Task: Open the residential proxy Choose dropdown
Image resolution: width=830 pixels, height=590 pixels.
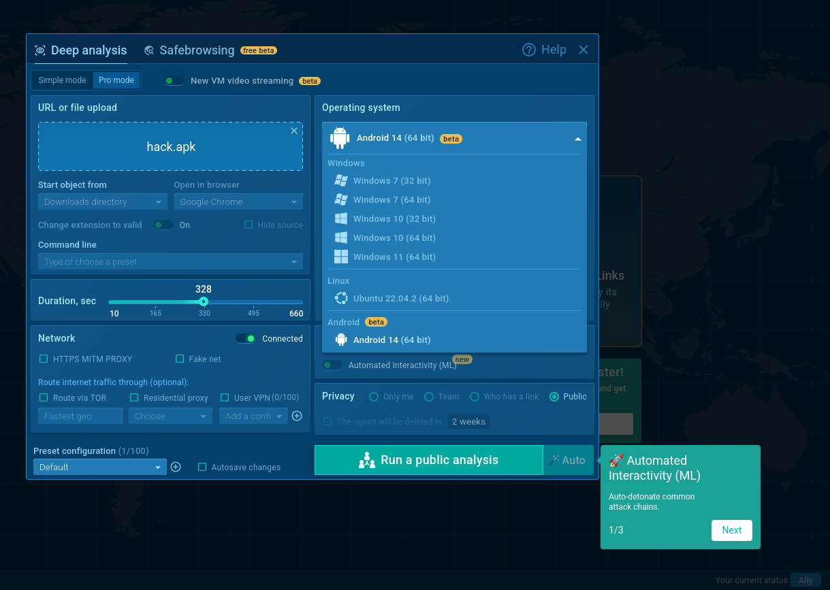Action: click(x=170, y=416)
